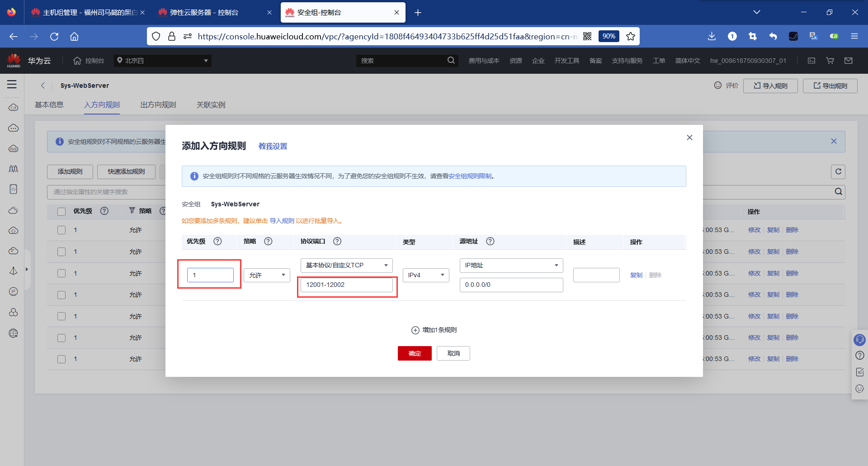
Task: Open the messages mail icon
Action: point(849,61)
